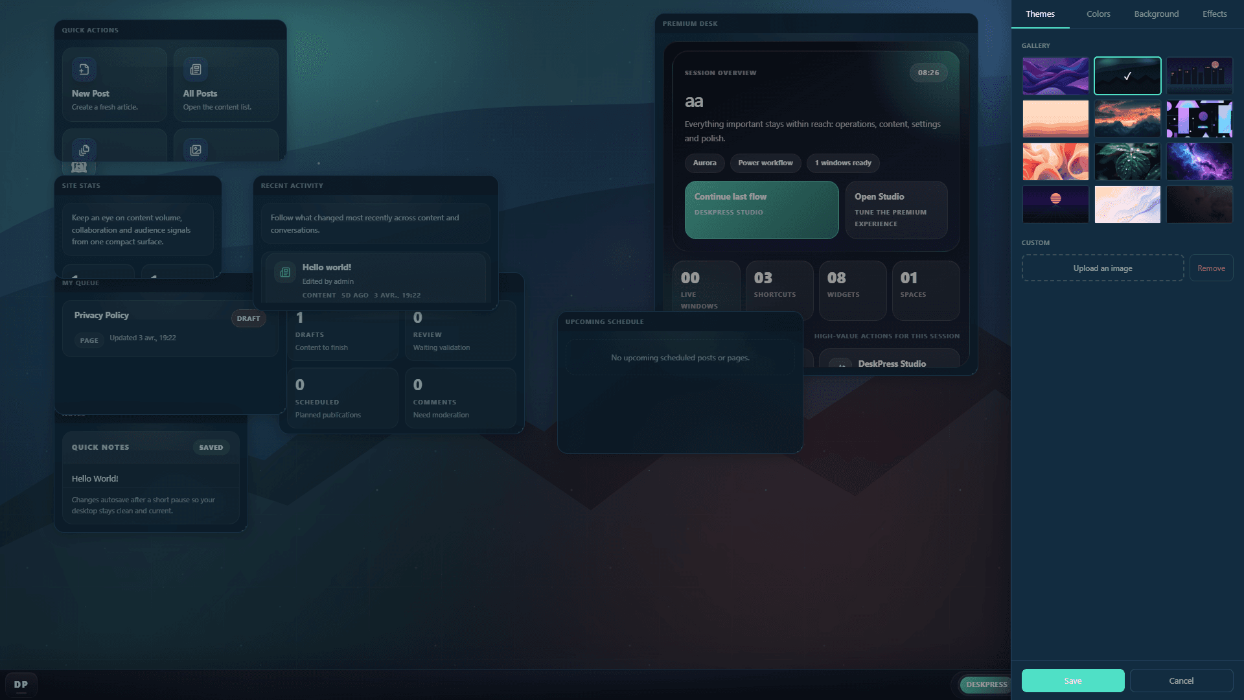Click Remove next to the custom image
The width and height of the screenshot is (1244, 700).
1211,268
